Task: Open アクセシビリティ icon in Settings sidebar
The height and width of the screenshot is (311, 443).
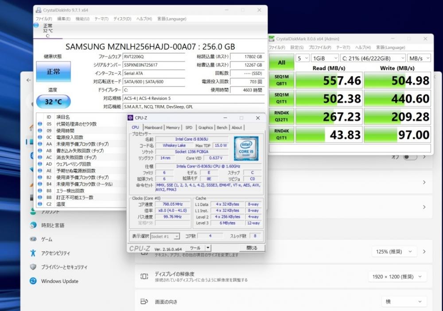Action: coord(33,253)
